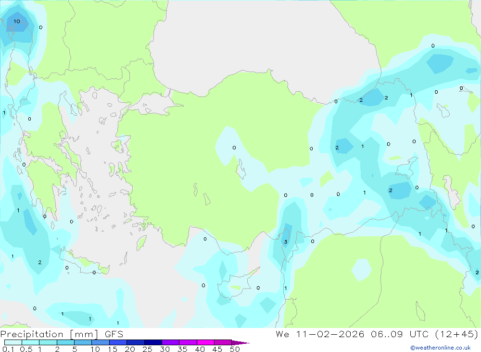Click the above-50 arrow tip of legend

click(240, 342)
